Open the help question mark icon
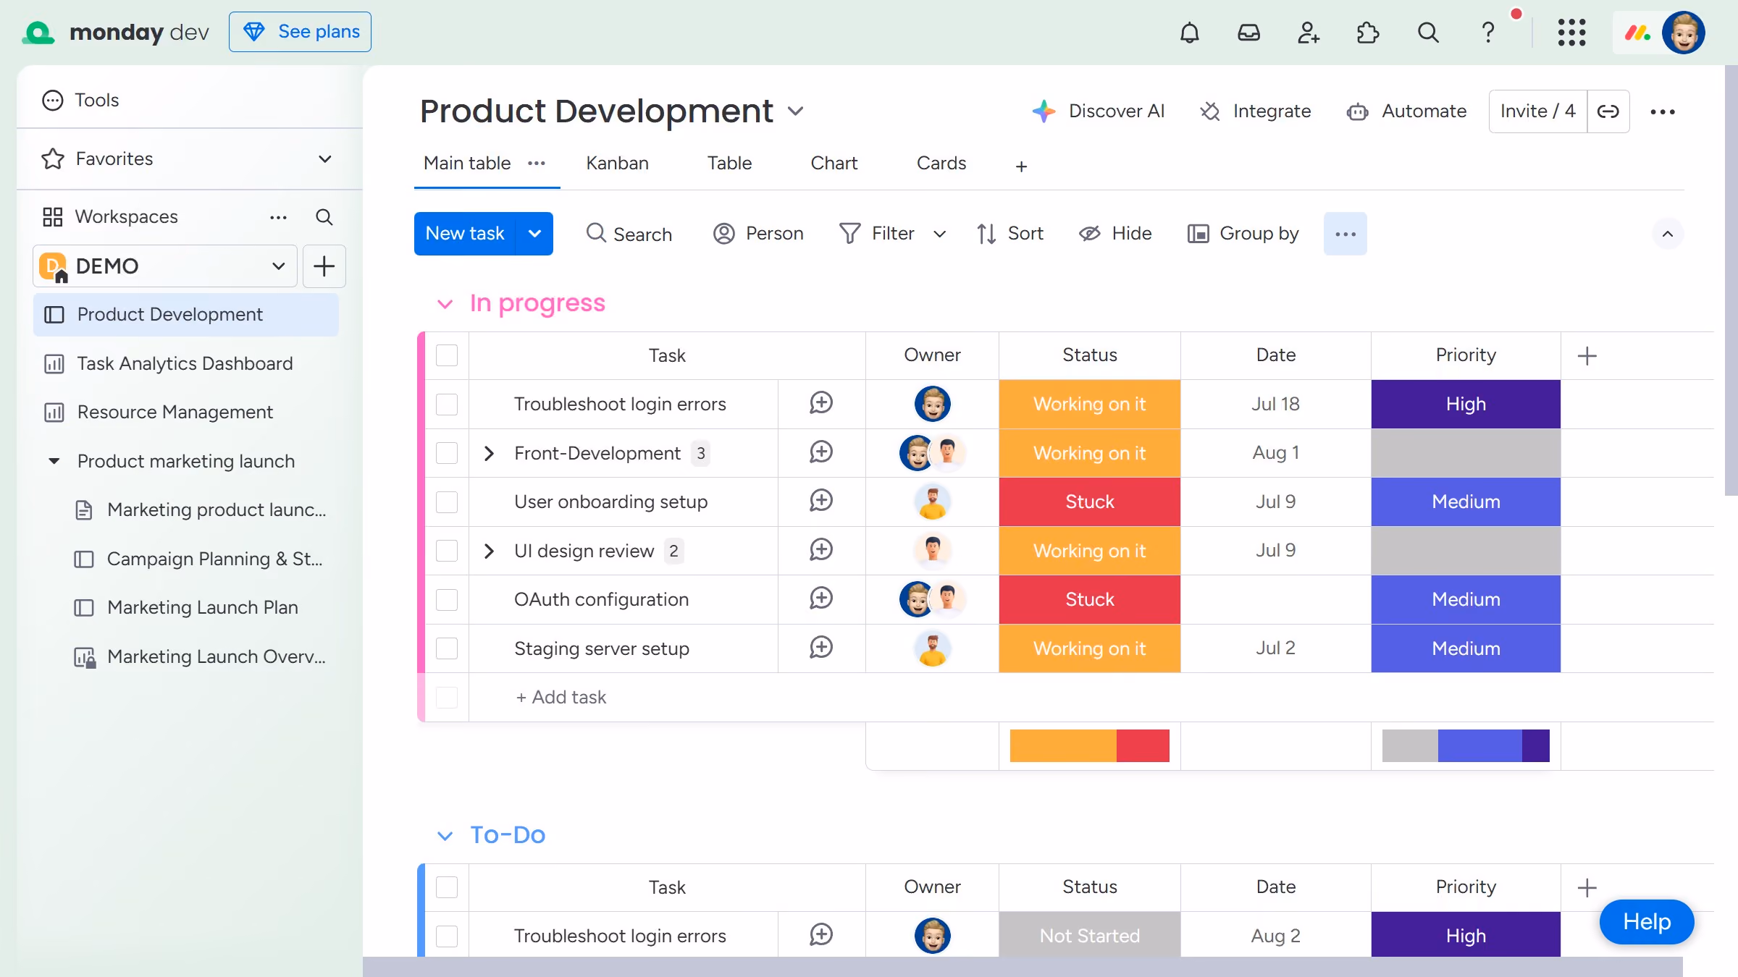 [x=1488, y=33]
